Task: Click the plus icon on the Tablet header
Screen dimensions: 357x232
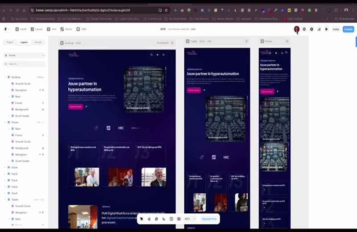Action: (x=246, y=41)
